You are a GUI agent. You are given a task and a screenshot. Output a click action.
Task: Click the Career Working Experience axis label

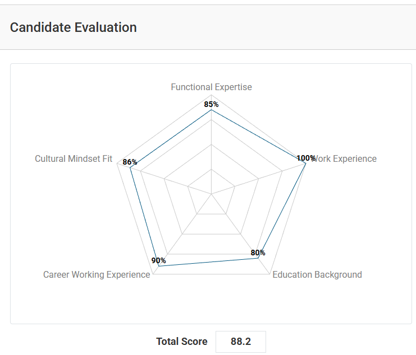[x=97, y=274]
